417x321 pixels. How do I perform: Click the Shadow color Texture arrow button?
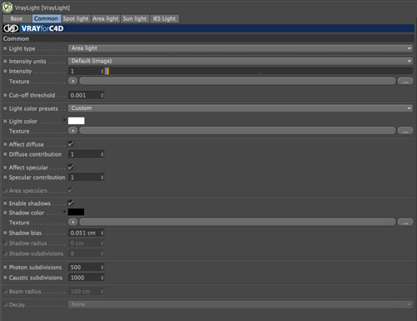[73, 222]
